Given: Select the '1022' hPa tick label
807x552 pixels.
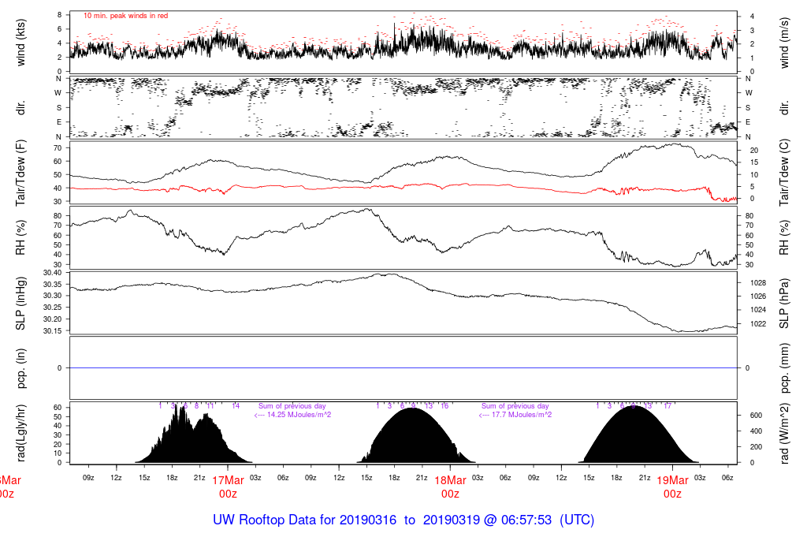Looking at the screenshot, I should [758, 324].
